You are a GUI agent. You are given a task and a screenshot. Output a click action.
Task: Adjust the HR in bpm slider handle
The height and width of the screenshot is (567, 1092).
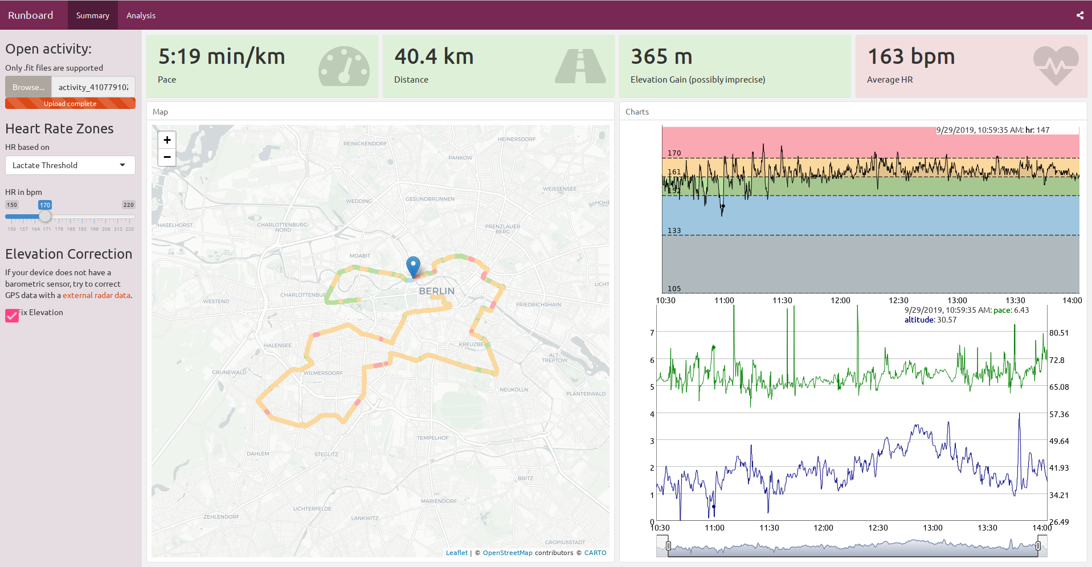[x=44, y=216]
